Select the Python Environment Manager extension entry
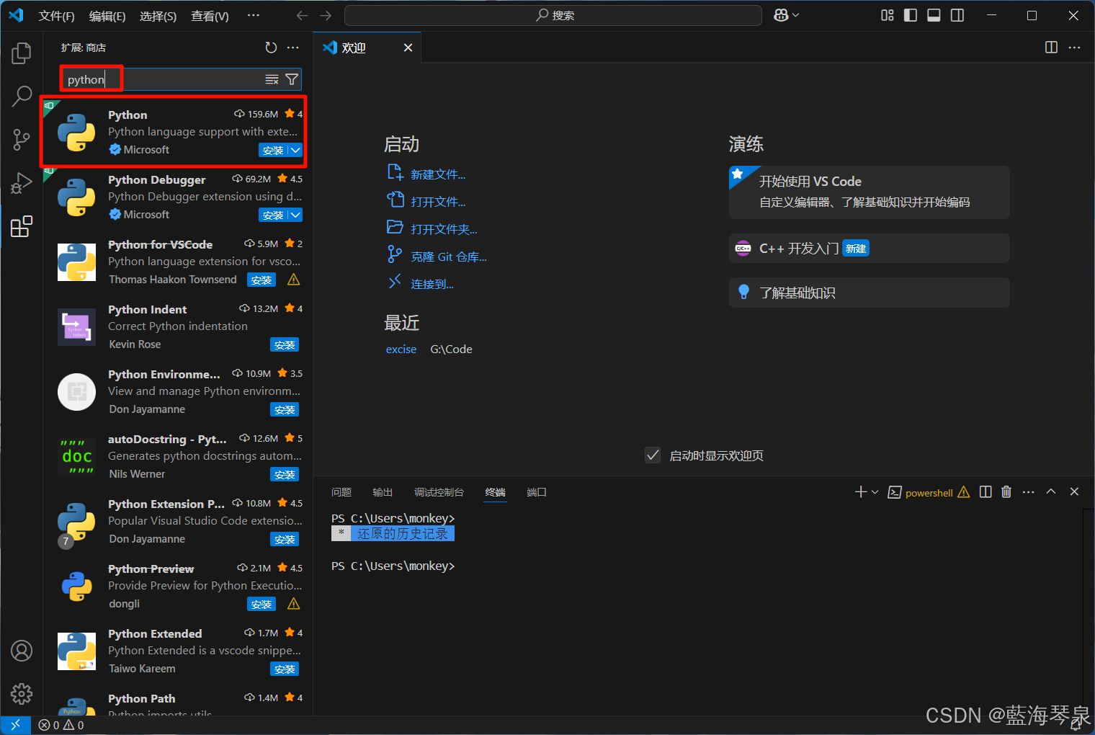 (x=178, y=391)
